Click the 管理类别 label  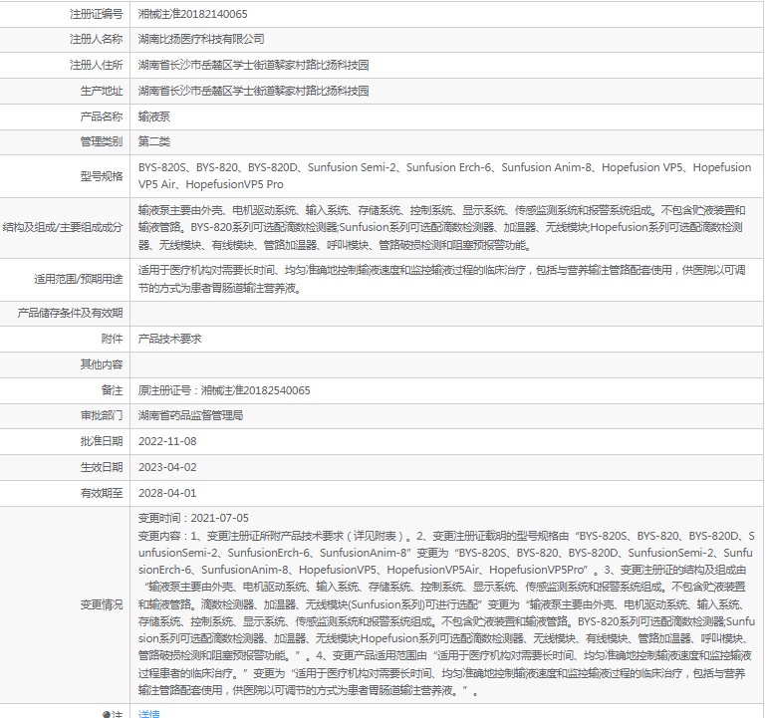[x=102, y=141]
